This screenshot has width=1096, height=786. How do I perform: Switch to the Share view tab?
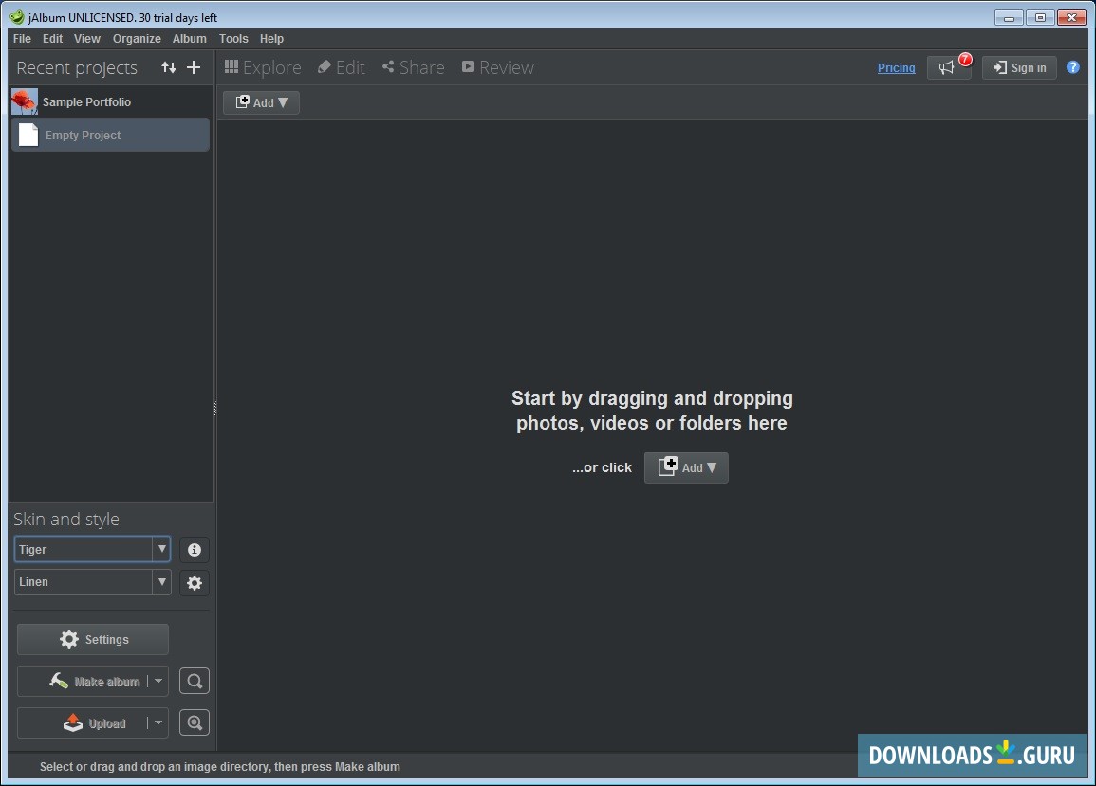click(414, 67)
